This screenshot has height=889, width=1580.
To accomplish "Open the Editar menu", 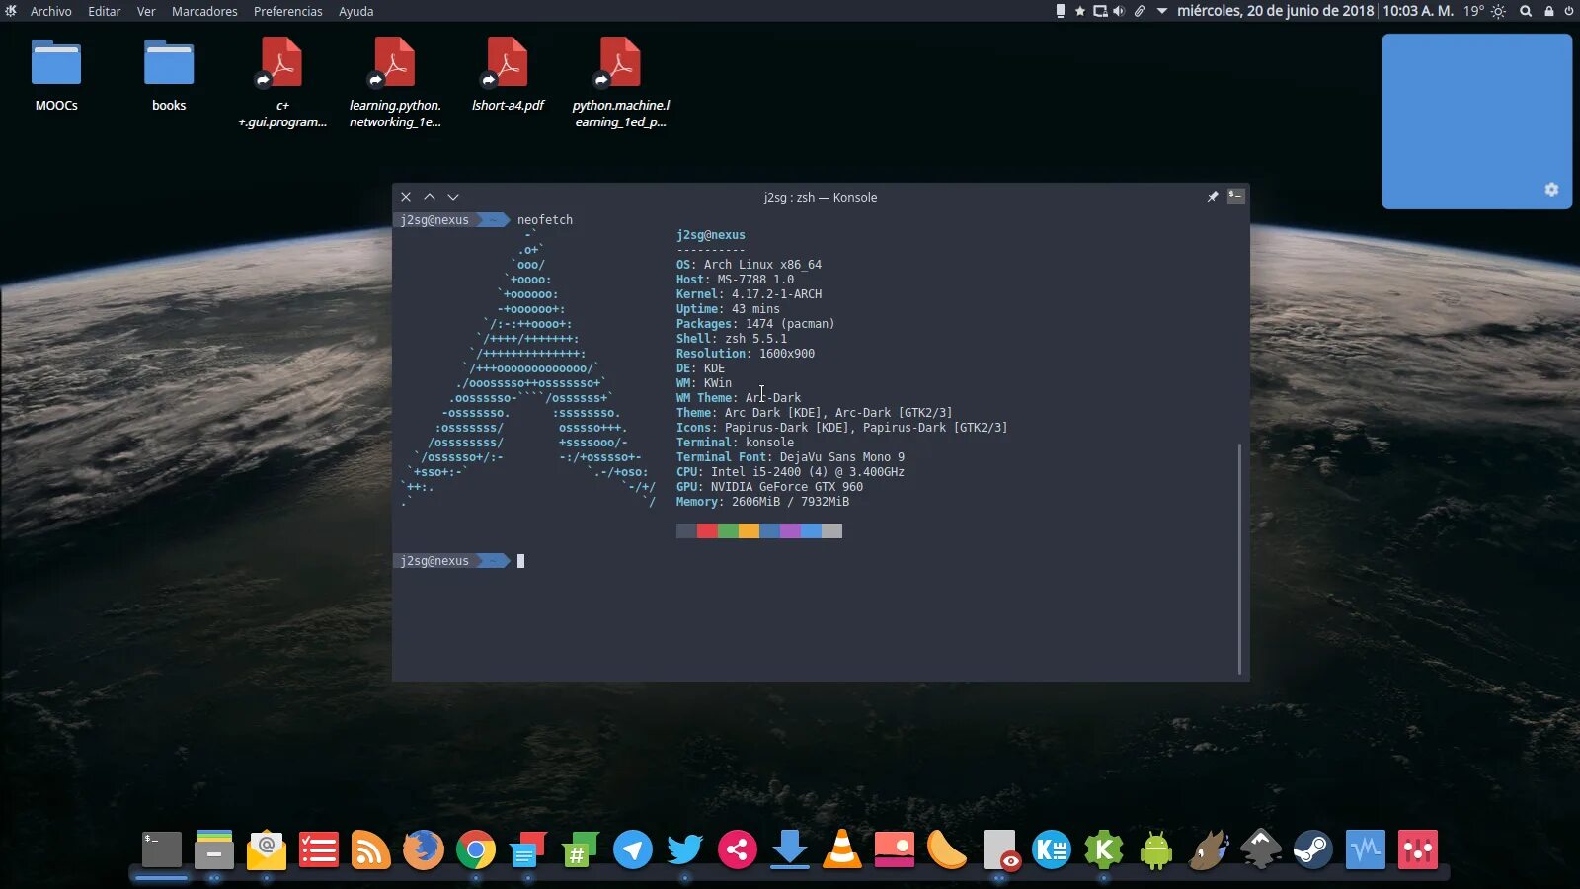I will (104, 11).
